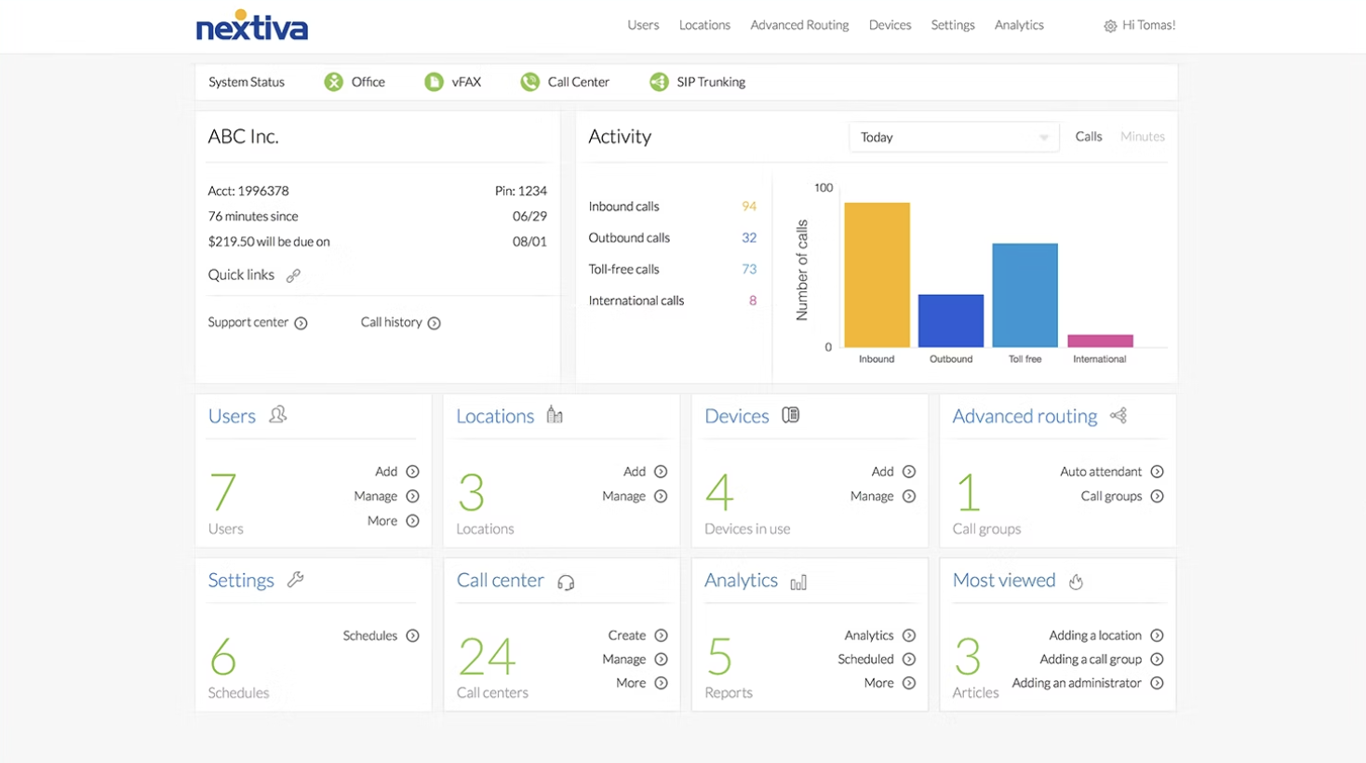1366x763 pixels.
Task: Select the Calls view toggle
Action: pyautogui.click(x=1088, y=136)
